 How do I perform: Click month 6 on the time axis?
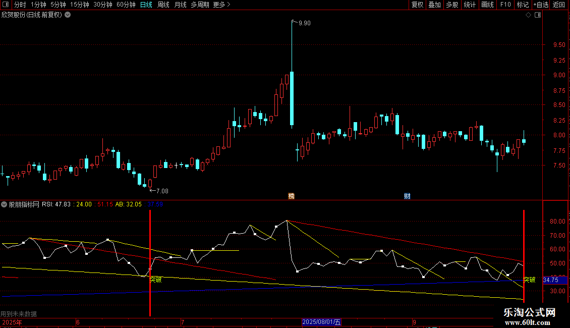click(78, 322)
